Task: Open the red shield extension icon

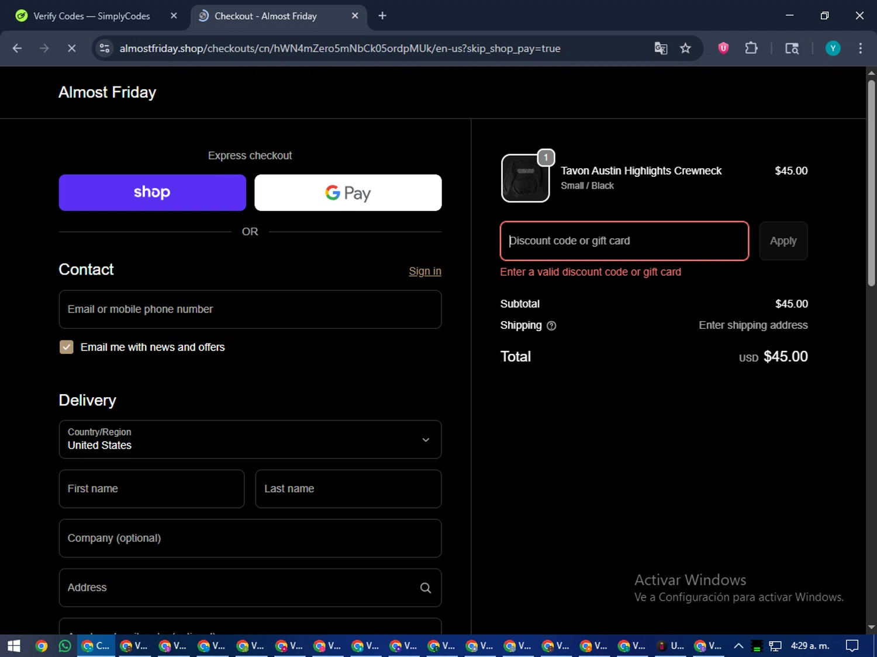Action: coord(723,48)
